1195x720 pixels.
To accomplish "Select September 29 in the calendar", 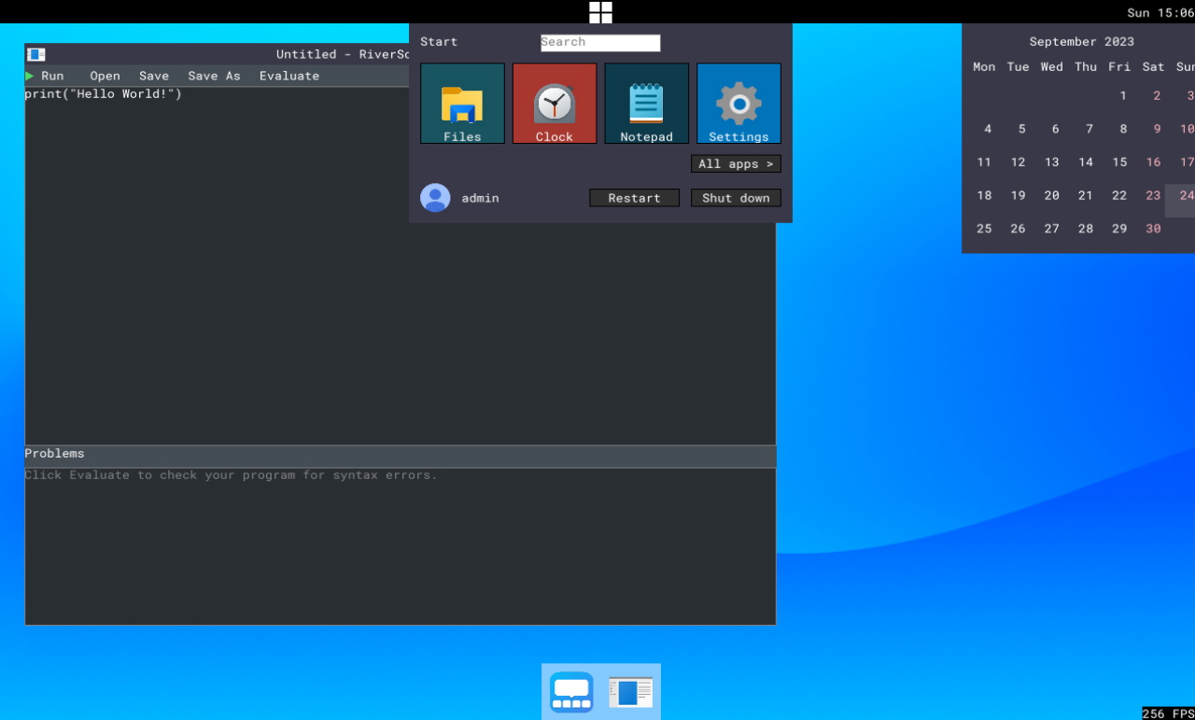I will (x=1119, y=229).
